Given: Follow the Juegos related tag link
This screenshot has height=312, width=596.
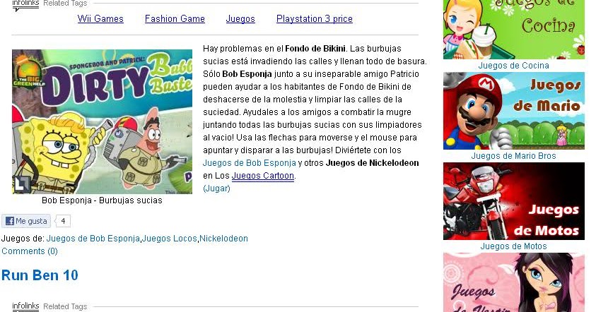Looking at the screenshot, I should [240, 18].
